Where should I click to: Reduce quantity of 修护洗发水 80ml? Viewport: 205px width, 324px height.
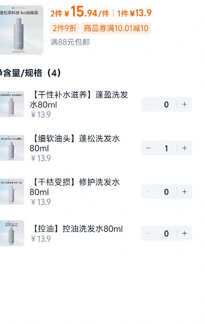148,192
